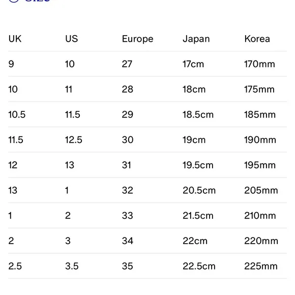
Task: Select the UK column header
Action: 15,39
